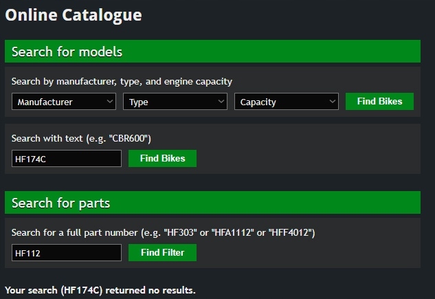Click the chevron arrow on Type selector

[x=221, y=102]
